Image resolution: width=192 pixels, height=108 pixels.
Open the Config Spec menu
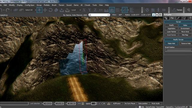tap(29, 5)
